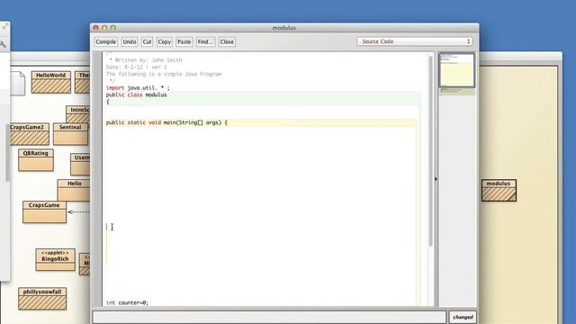
Task: Click the Copy toolbar button
Action: 164,42
